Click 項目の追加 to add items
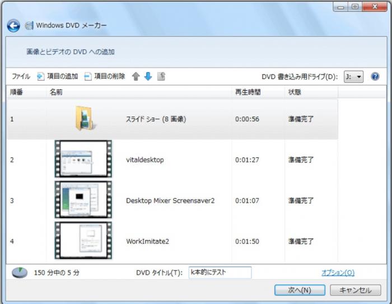This screenshot has width=392, height=304. [58, 77]
